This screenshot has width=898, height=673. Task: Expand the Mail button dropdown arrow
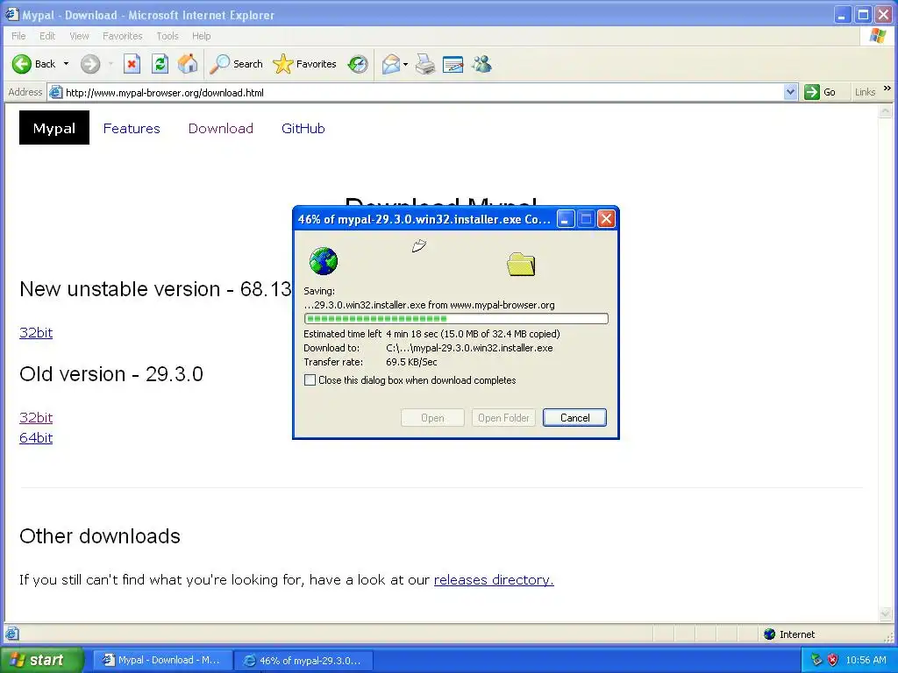(405, 64)
